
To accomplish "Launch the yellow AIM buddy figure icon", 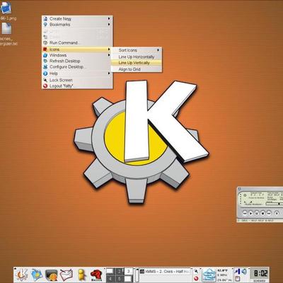I will (x=81, y=275).
